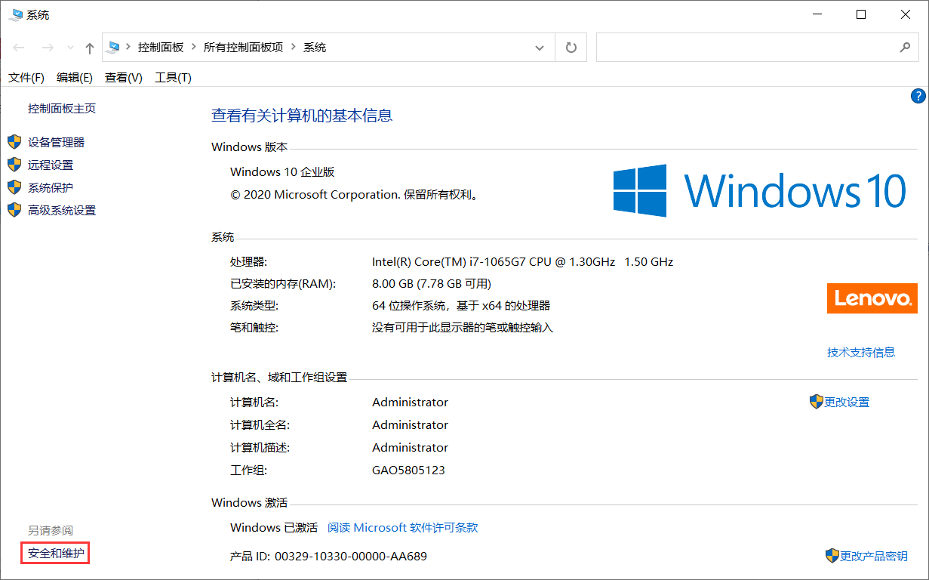Click the 没有可用于此显示器的笔或触控输入 value
Screen dimensions: 929x580
click(463, 328)
